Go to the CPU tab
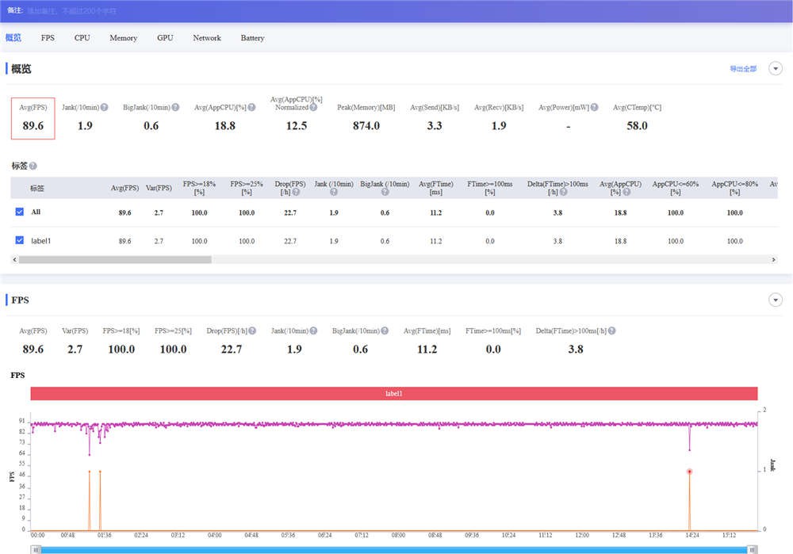Image resolution: width=793 pixels, height=554 pixels. pyautogui.click(x=82, y=37)
